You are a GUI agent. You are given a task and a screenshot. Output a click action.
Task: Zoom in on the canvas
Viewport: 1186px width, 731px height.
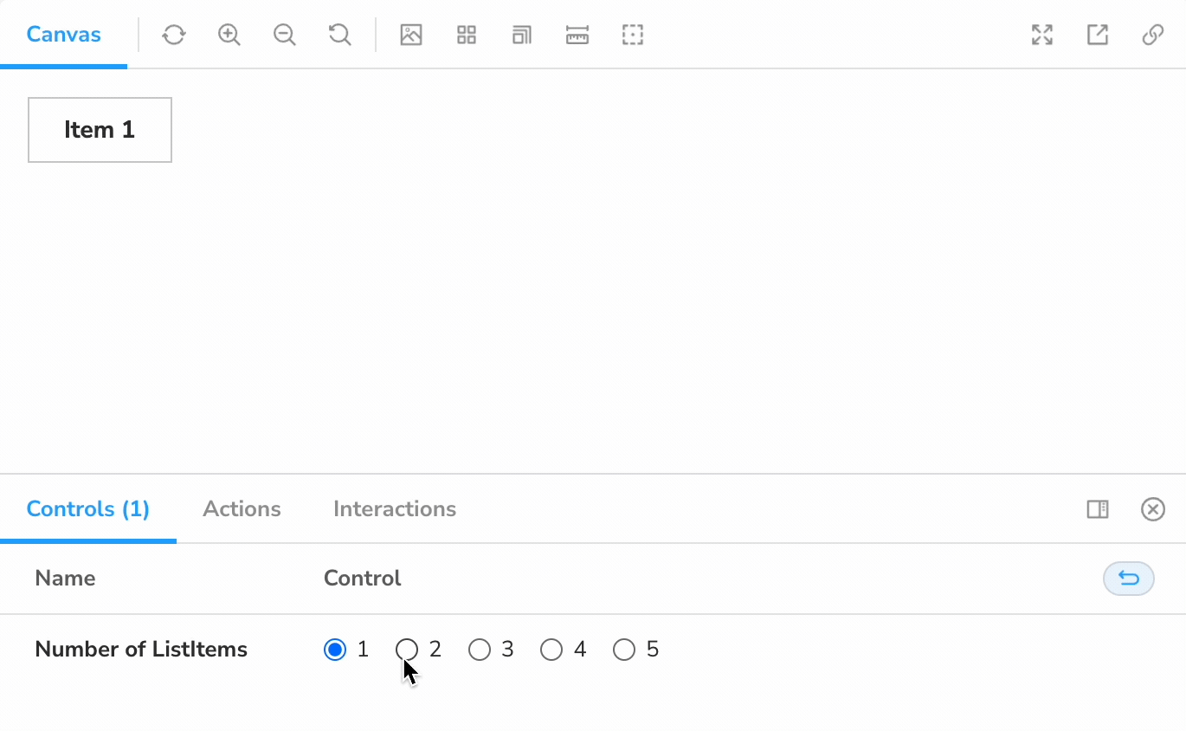(x=229, y=35)
